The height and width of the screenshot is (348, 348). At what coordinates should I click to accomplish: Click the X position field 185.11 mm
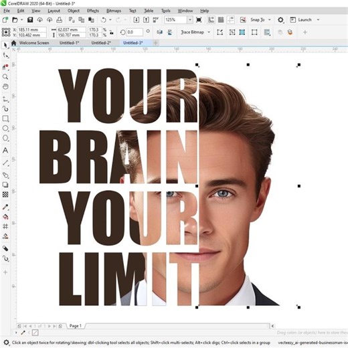[31, 29]
